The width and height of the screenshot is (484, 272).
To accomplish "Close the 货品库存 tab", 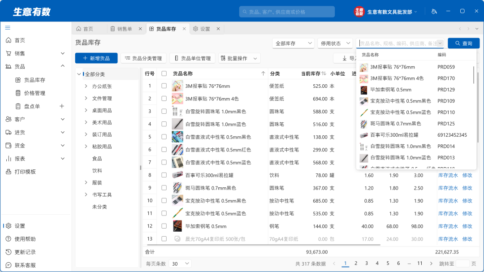I will point(184,29).
